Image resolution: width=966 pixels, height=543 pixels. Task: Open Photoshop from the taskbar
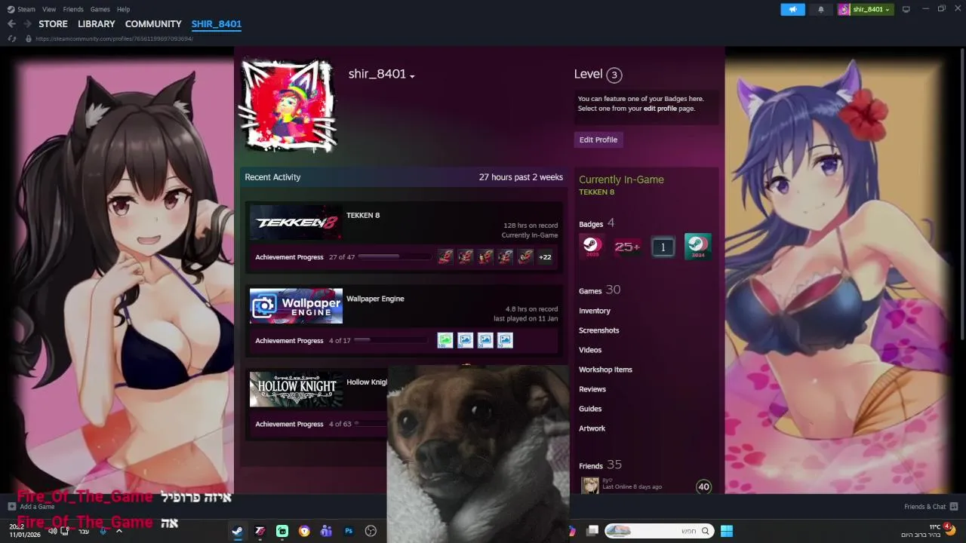[x=349, y=531]
